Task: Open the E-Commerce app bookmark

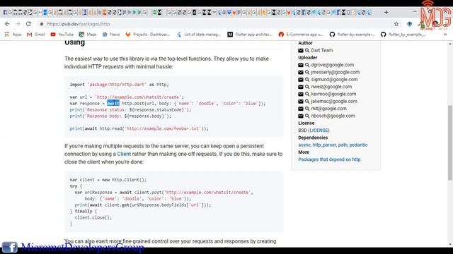Action: tap(301, 35)
